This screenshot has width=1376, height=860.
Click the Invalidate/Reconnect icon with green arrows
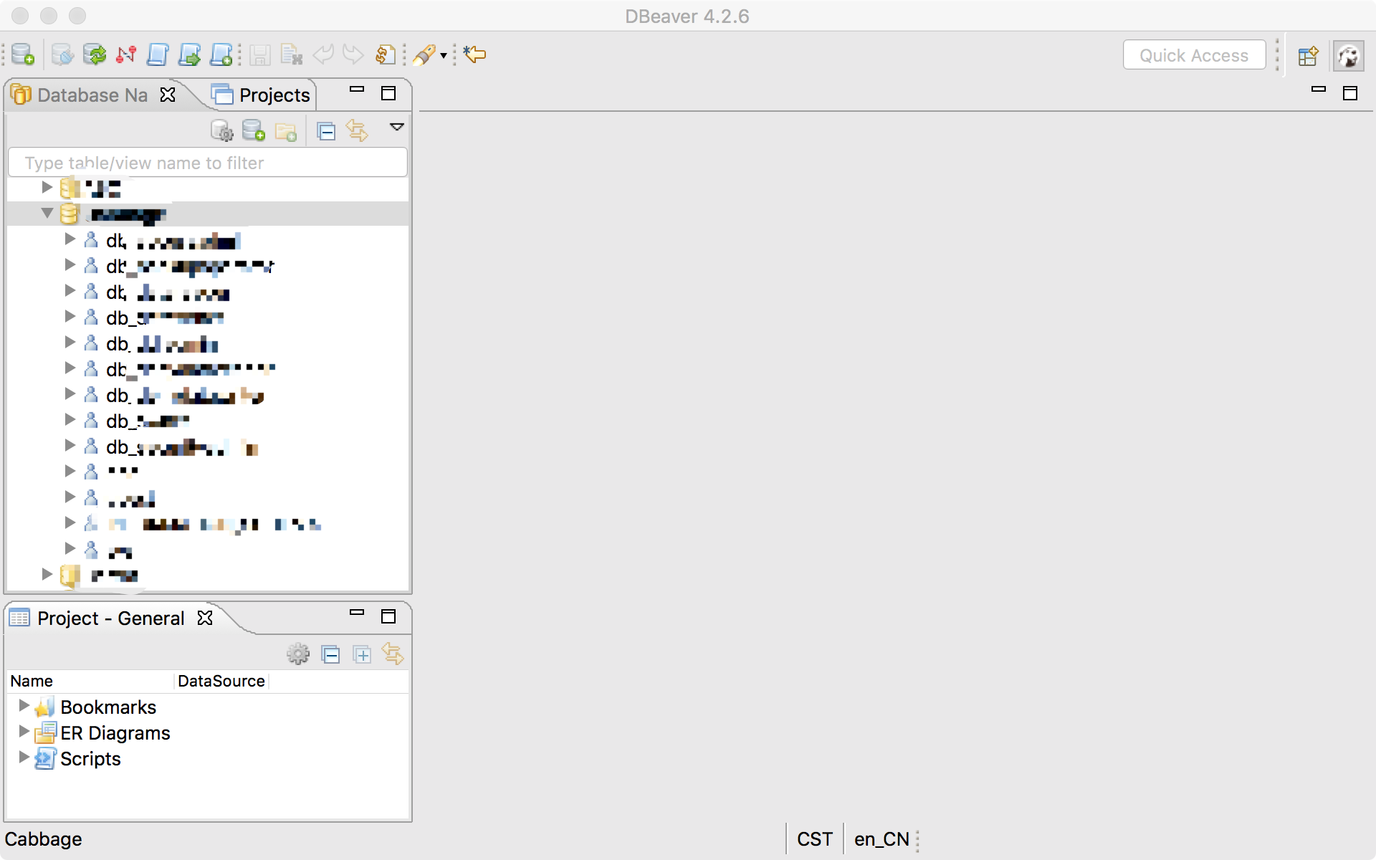click(94, 54)
